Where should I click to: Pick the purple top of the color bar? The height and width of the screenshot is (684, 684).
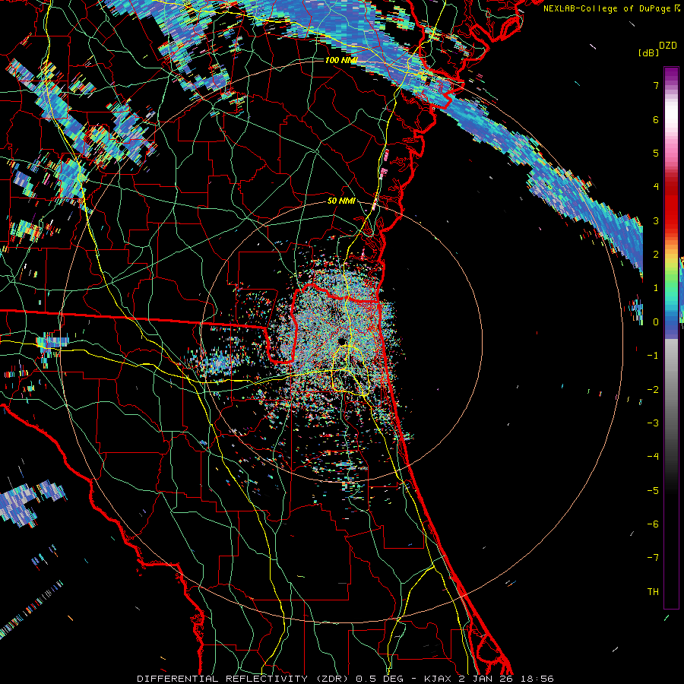[671, 74]
